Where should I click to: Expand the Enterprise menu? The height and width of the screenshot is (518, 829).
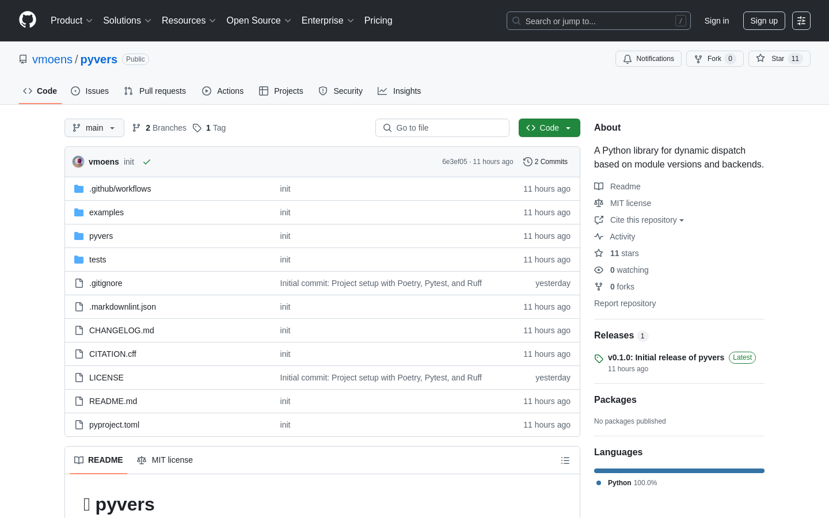pyautogui.click(x=328, y=21)
